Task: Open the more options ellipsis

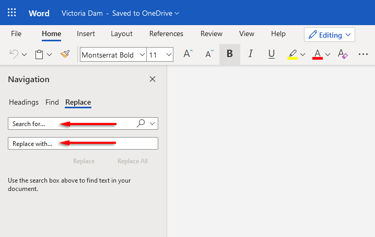Action: [x=363, y=54]
